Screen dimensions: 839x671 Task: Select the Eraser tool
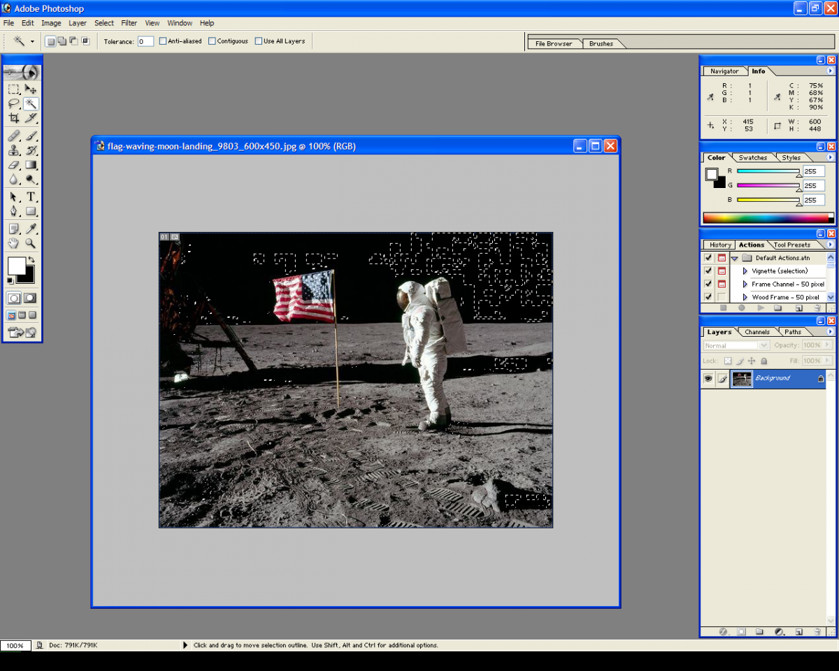click(13, 166)
